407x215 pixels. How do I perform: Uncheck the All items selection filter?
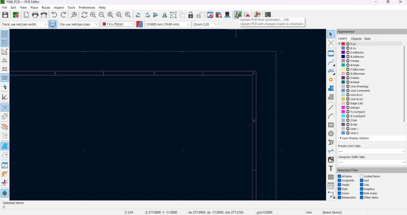click(x=339, y=176)
